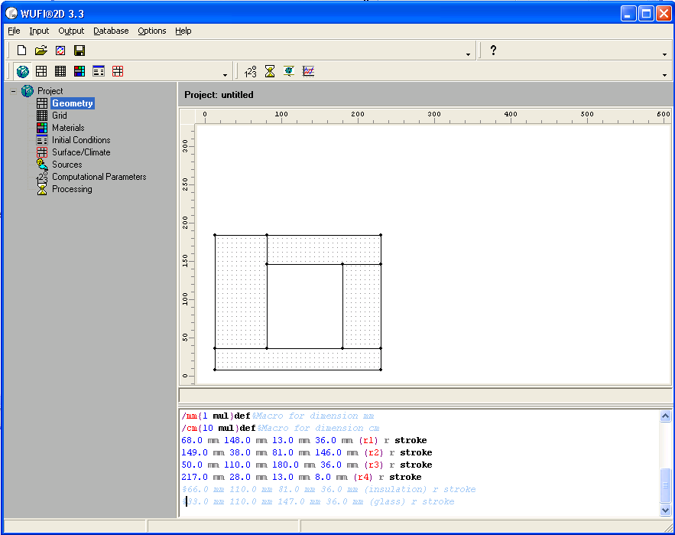Open Computational Parameters via 123 toolbar icon
Viewport: 675px width, 535px height.
point(251,71)
